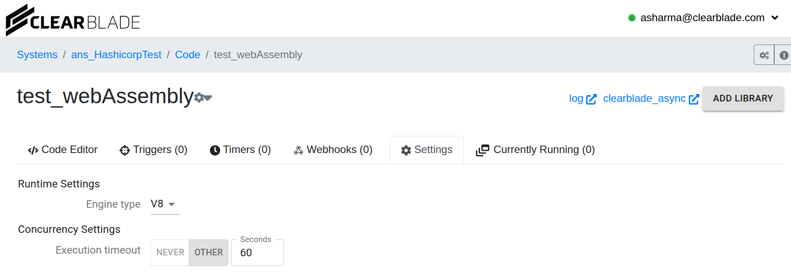Select the OTHER execution timeout option
Screen dimensions: 791x273
[209, 252]
